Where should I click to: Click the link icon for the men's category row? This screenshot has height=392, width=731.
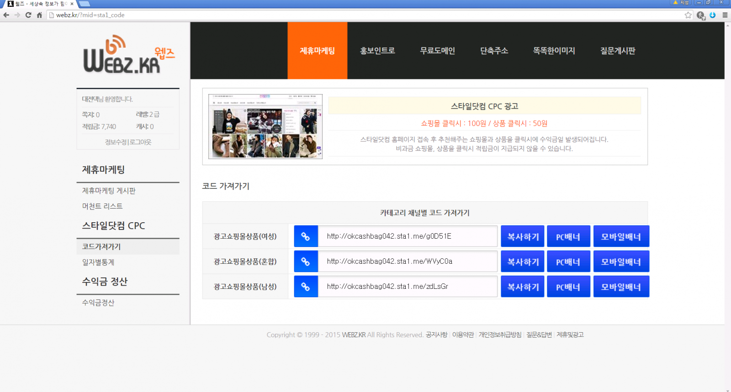(306, 287)
